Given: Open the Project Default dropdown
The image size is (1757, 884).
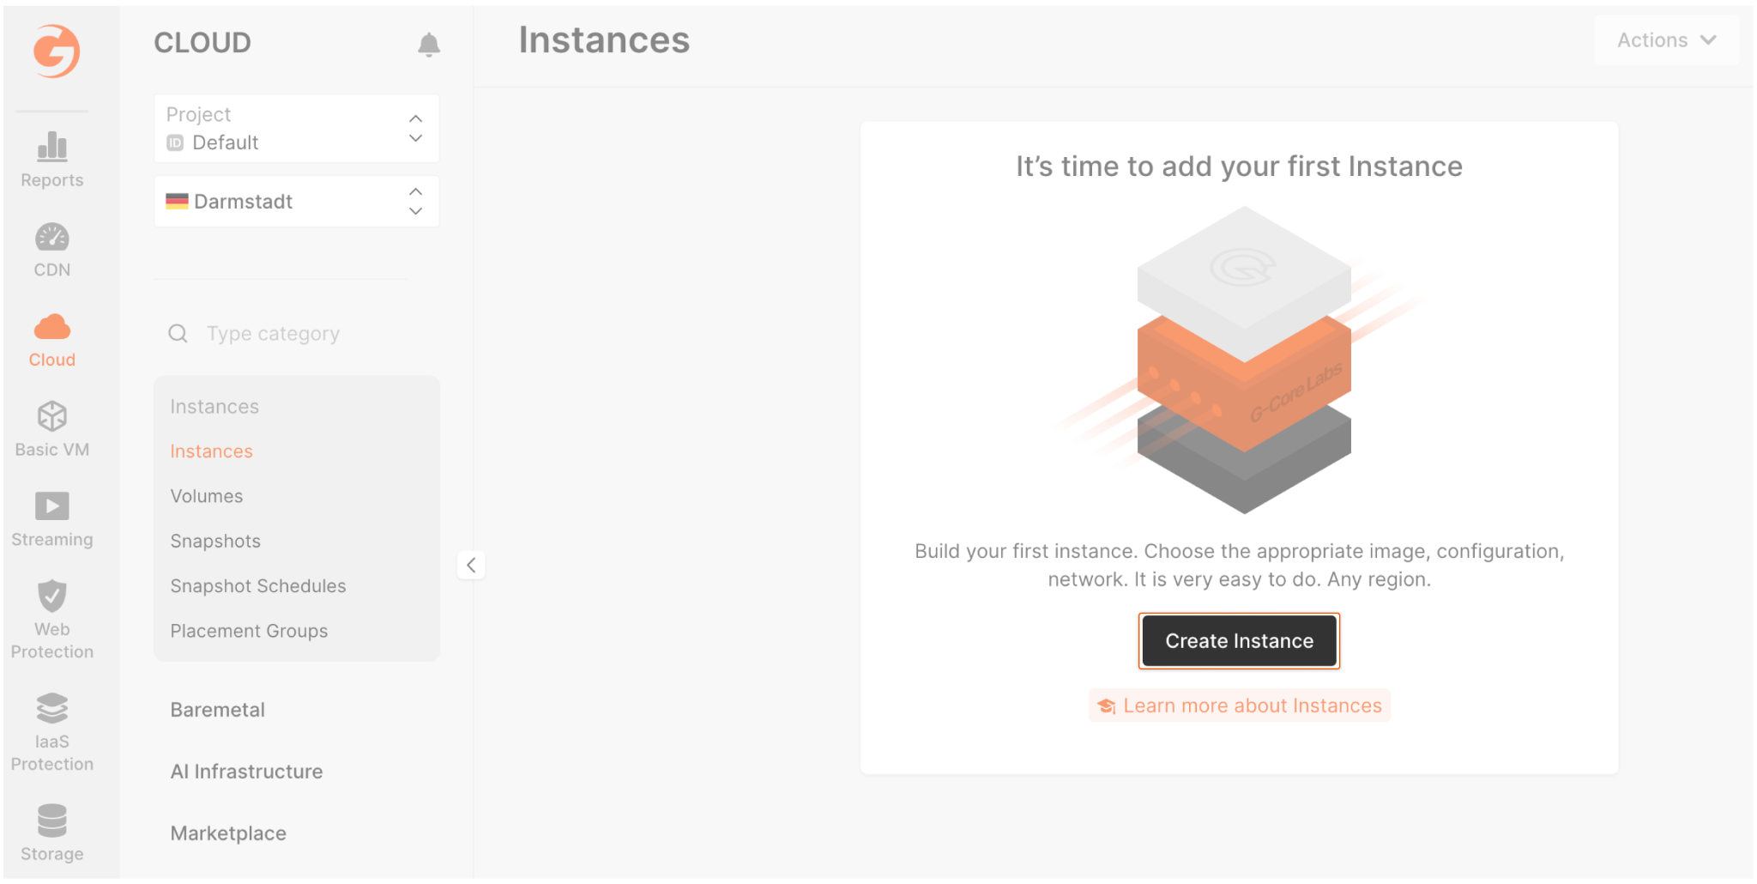Looking at the screenshot, I should (x=297, y=129).
